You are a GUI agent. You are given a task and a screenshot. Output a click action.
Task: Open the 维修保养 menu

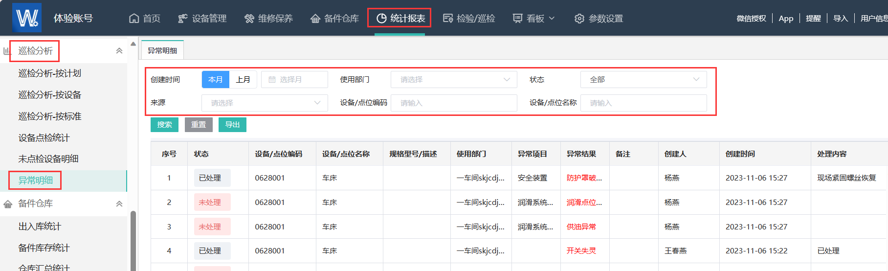click(268, 19)
